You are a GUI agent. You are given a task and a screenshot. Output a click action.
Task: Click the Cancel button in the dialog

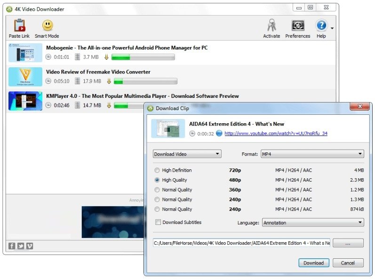pos(348,263)
